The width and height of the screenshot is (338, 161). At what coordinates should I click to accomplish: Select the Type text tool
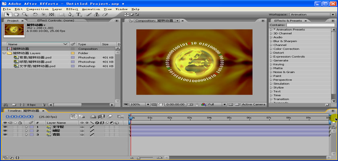tap(78, 14)
